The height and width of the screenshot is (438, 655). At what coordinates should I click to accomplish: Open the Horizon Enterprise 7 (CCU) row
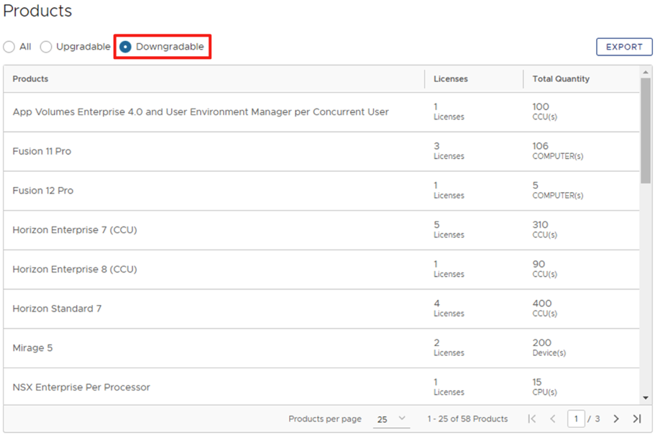pos(74,230)
